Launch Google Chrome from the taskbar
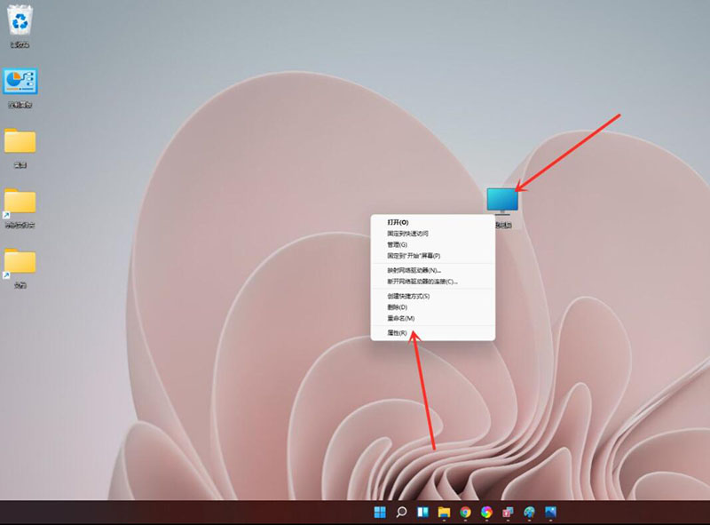 pos(464,513)
